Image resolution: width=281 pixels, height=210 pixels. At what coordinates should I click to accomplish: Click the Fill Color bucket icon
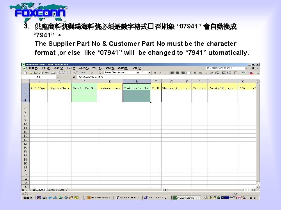click(244, 73)
